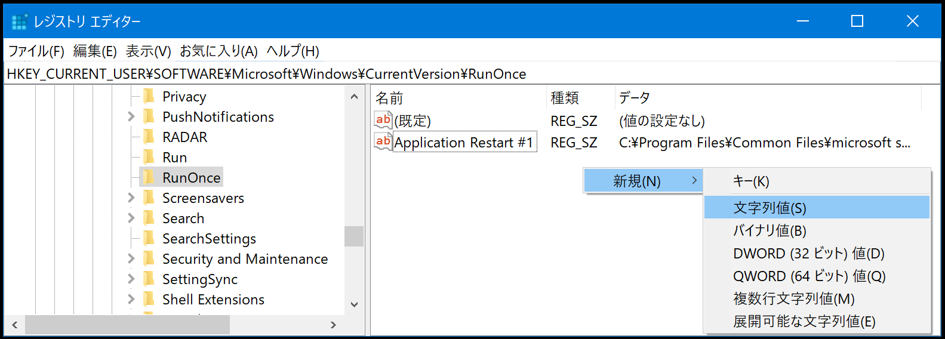Select the Run key label

pos(174,158)
